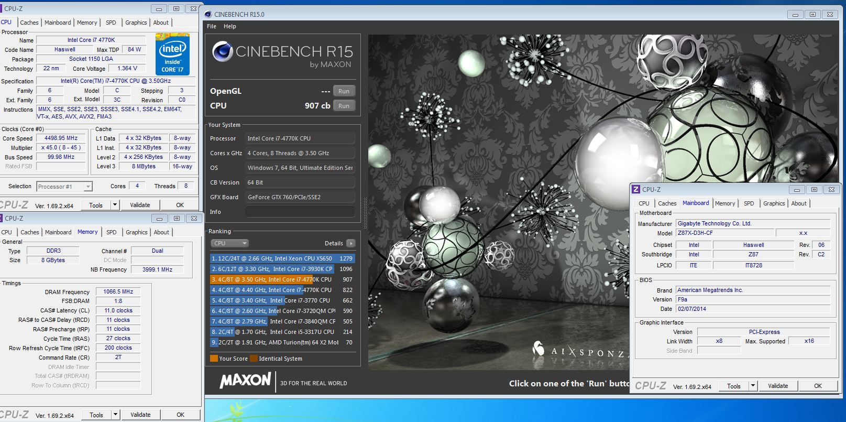Select ranking row 8 Core i5-3317U

(x=282, y=332)
